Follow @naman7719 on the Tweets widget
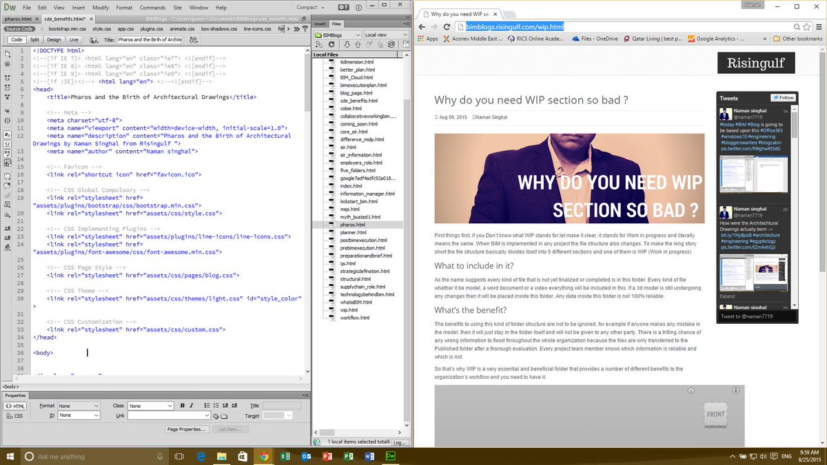This screenshot has width=827, height=465. tap(782, 98)
